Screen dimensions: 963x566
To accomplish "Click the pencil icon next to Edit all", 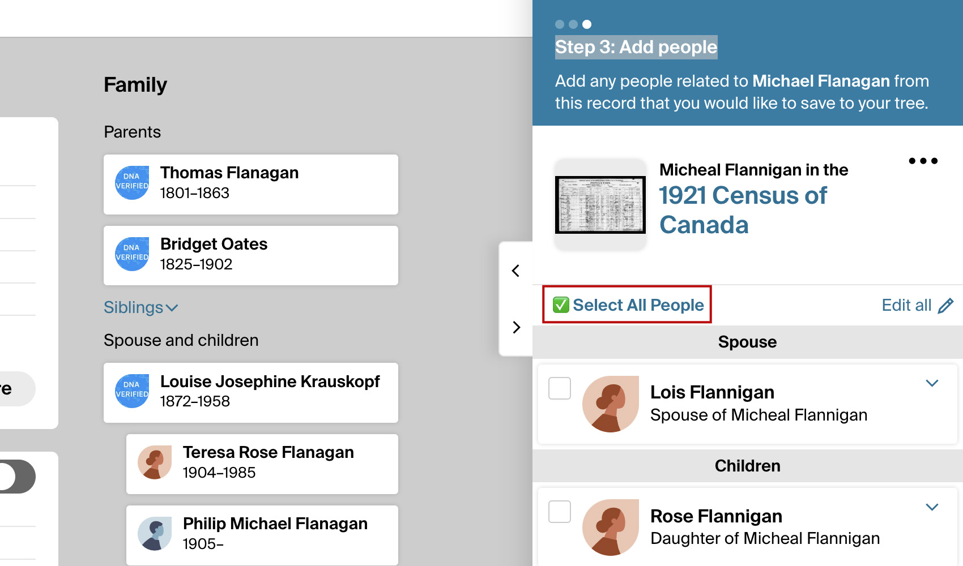I will 946,306.
